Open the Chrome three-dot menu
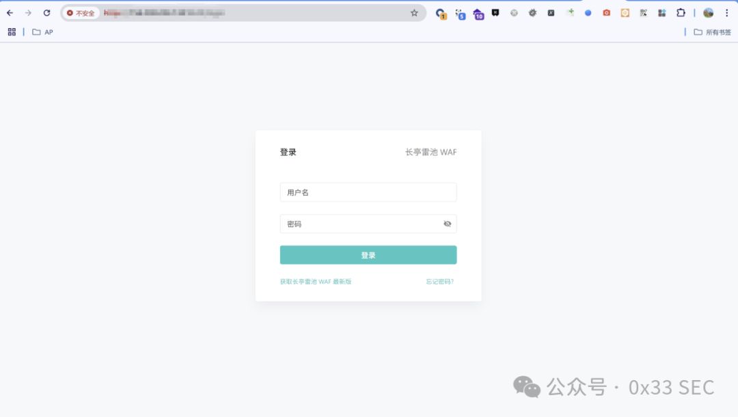 [726, 12]
